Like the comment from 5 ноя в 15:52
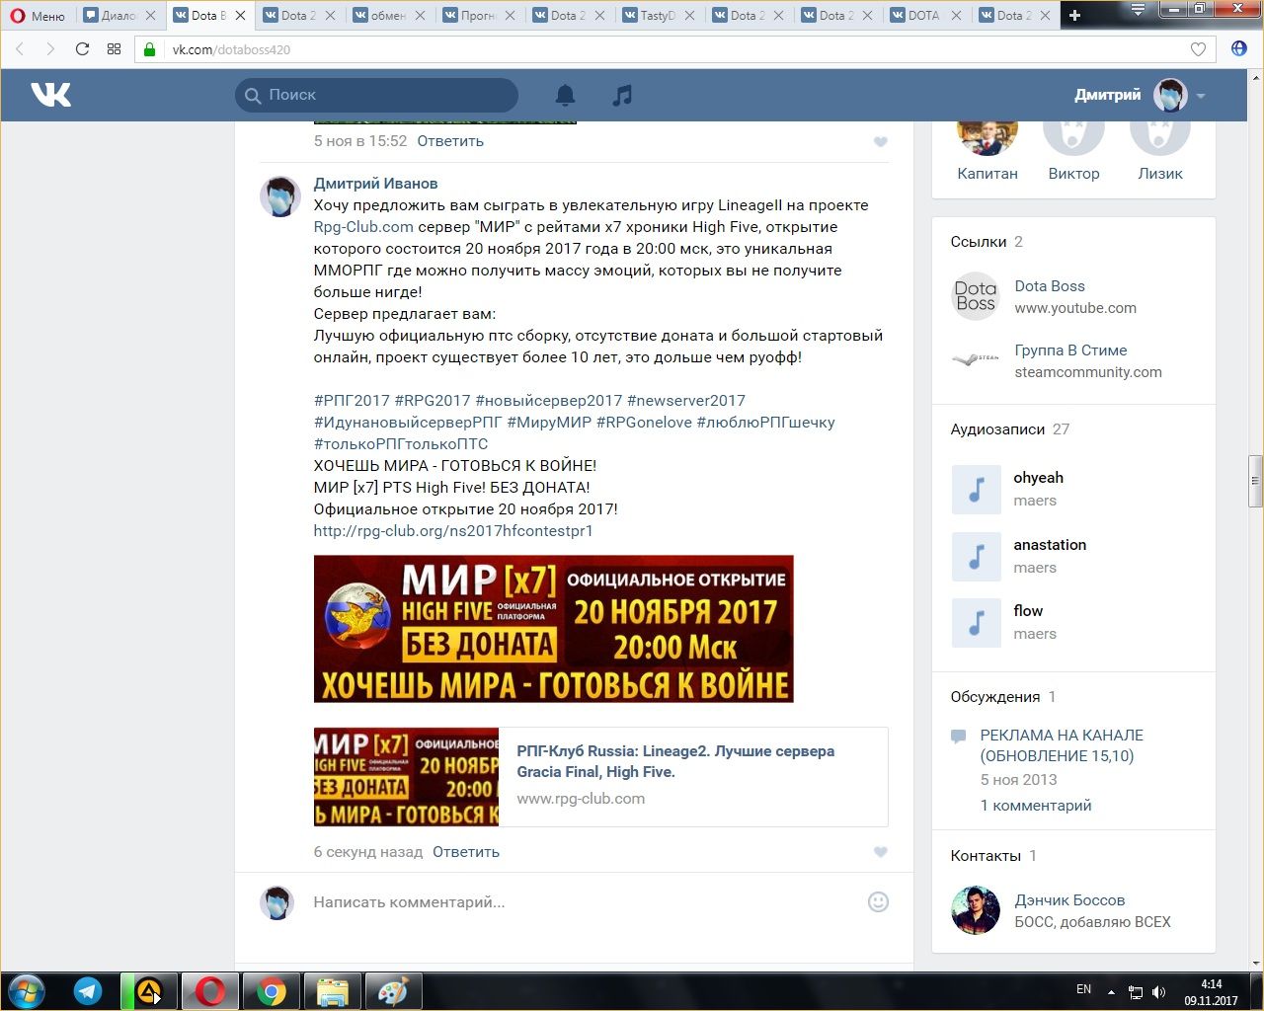1264x1011 pixels. 881,142
